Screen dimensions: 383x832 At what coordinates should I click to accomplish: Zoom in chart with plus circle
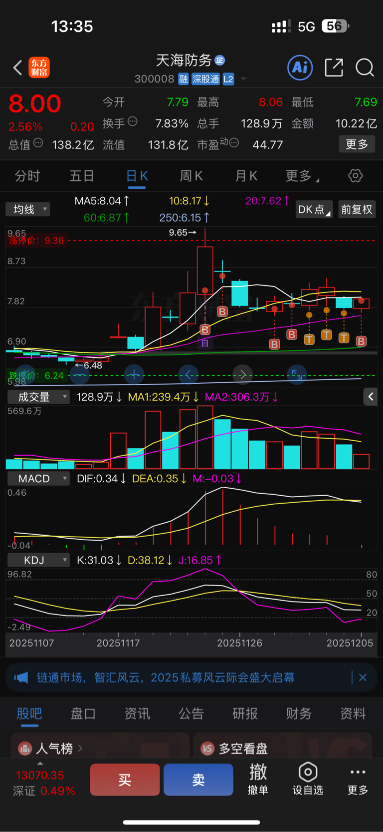pos(134,374)
